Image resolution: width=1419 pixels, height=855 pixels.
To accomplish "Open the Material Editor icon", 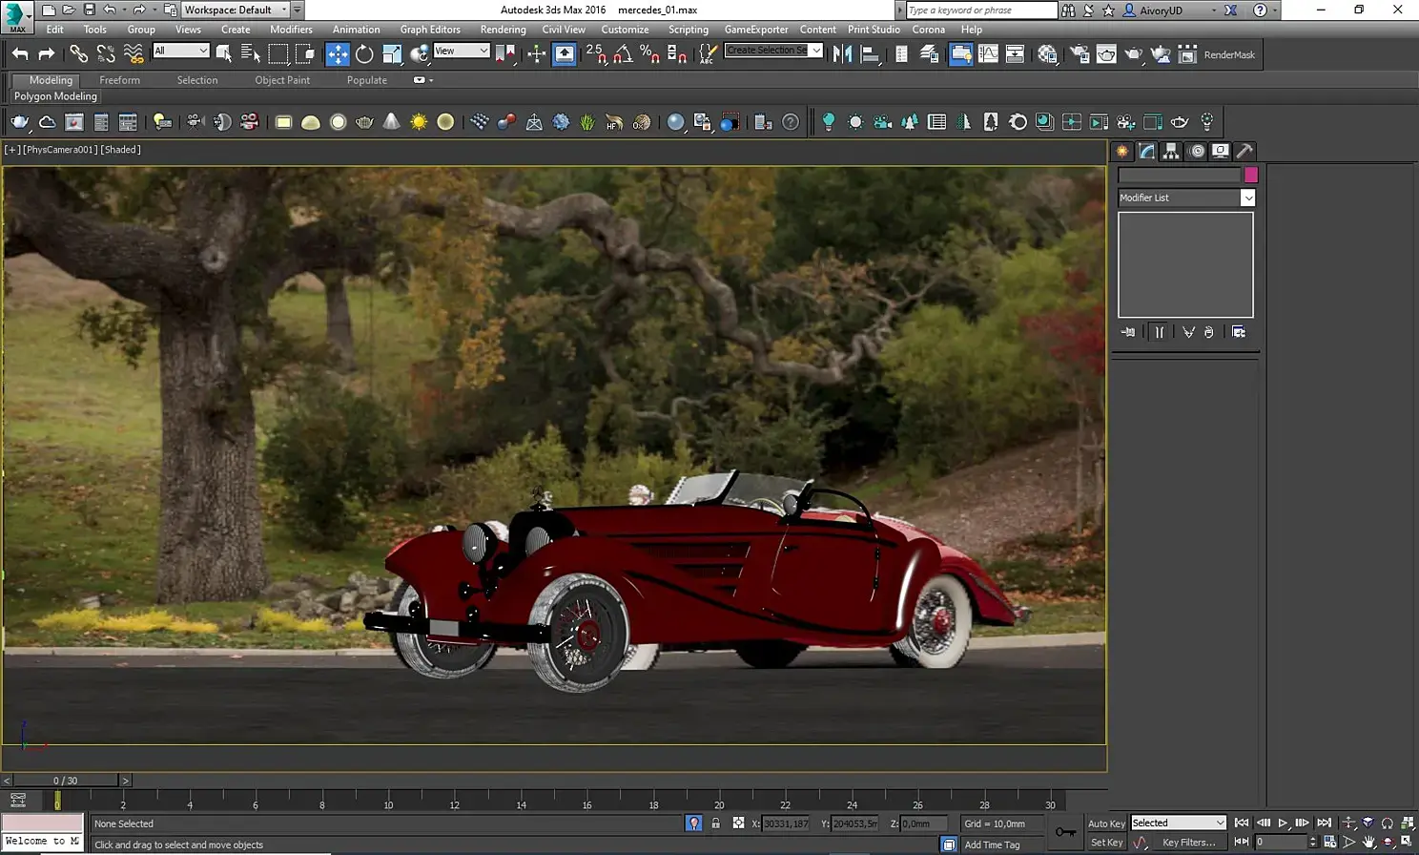I will [x=1047, y=54].
